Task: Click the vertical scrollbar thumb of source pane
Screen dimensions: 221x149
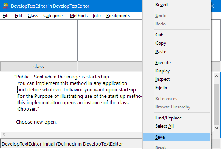Action: [216, 104]
